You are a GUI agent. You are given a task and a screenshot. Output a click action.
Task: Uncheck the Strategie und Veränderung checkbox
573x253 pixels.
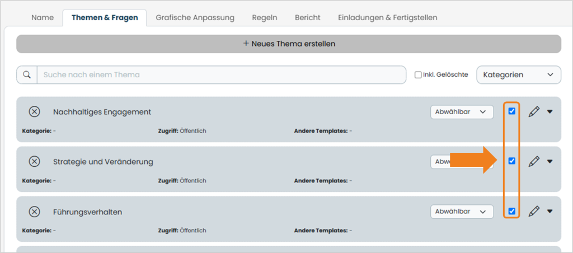(x=512, y=161)
